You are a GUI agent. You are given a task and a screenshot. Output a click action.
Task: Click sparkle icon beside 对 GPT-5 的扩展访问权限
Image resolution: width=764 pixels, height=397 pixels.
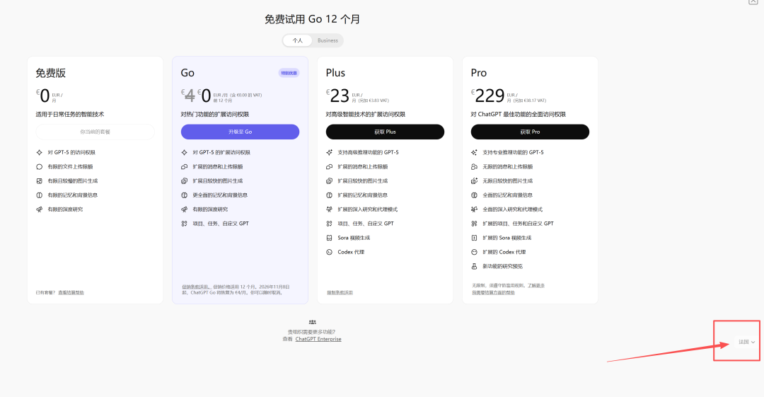pyautogui.click(x=184, y=152)
